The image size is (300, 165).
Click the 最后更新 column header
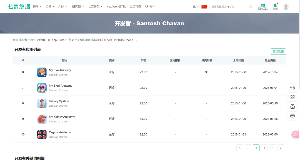coord(270,60)
